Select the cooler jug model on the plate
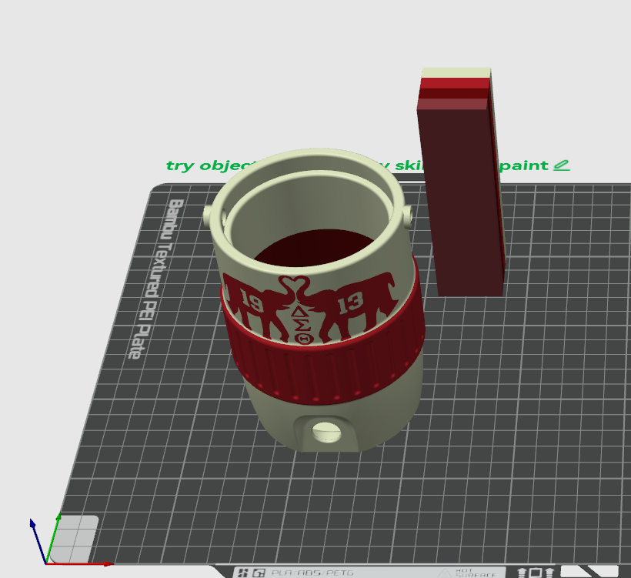 pos(314,300)
